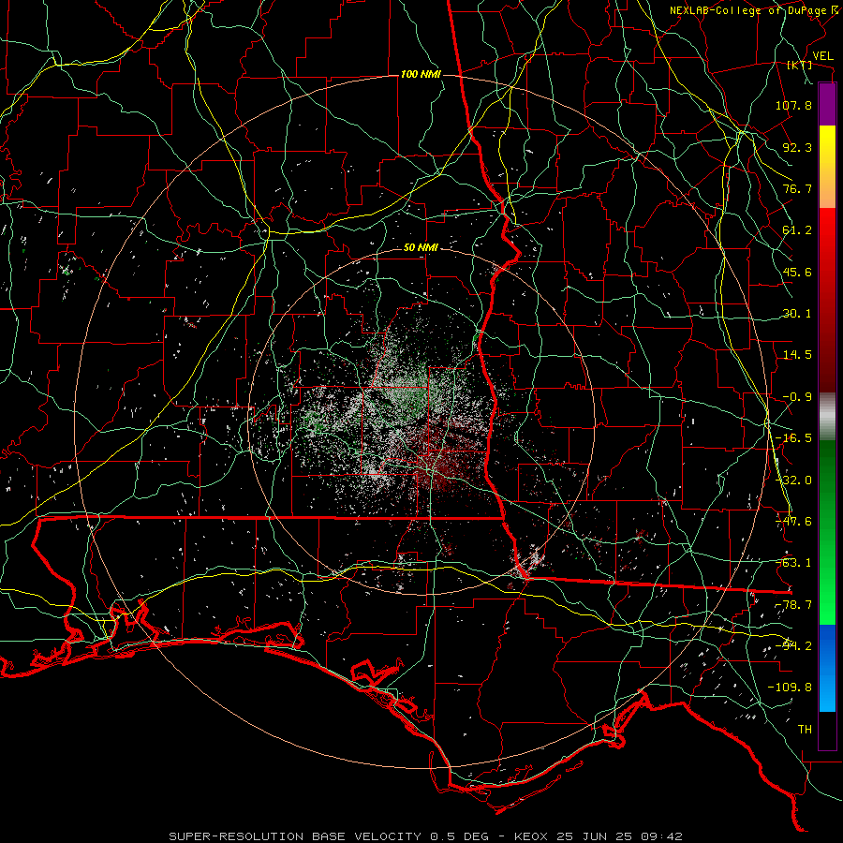Click the -0.9 value on velocity scale

(797, 397)
